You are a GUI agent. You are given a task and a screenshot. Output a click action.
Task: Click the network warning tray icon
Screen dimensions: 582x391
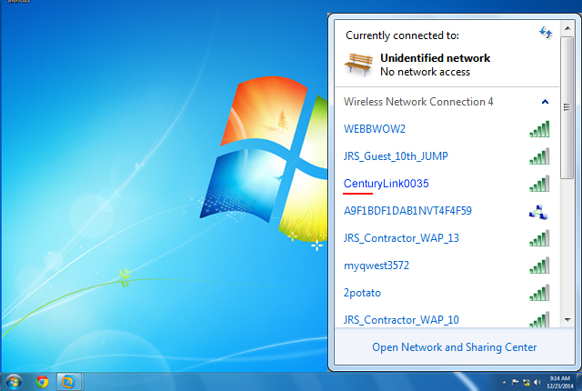(x=527, y=382)
